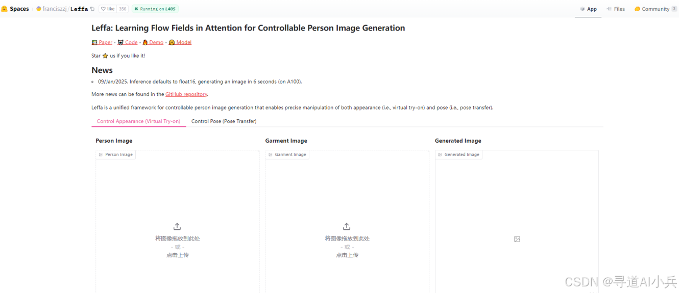Select the like count 356
This screenshot has width=679, height=293.
123,9
